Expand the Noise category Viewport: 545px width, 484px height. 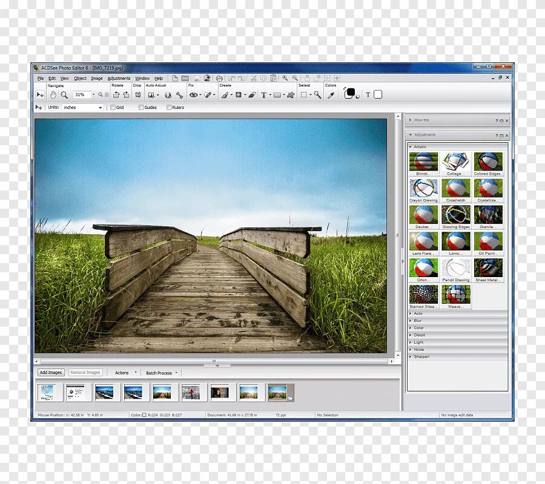pyautogui.click(x=457, y=349)
